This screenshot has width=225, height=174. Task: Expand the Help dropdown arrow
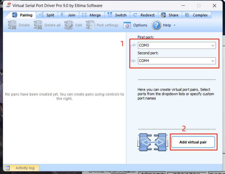click(x=174, y=25)
